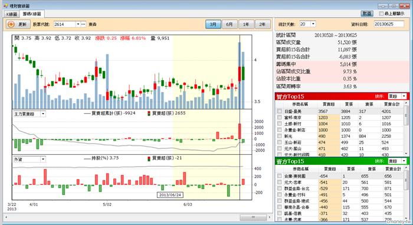Click the stock code field showing 2614
413x225 pixels.
point(65,24)
